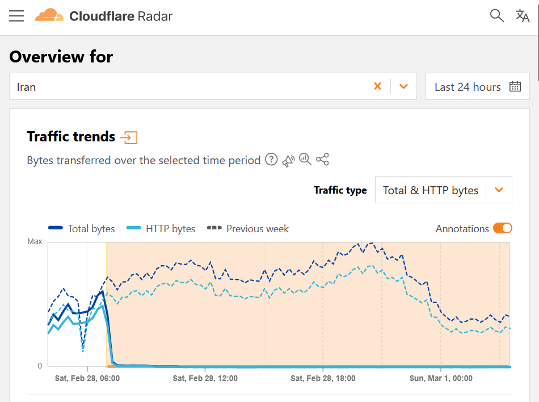
Task: Click the Sat, Feb 28, 12:00 axis label
Action: [x=205, y=378]
